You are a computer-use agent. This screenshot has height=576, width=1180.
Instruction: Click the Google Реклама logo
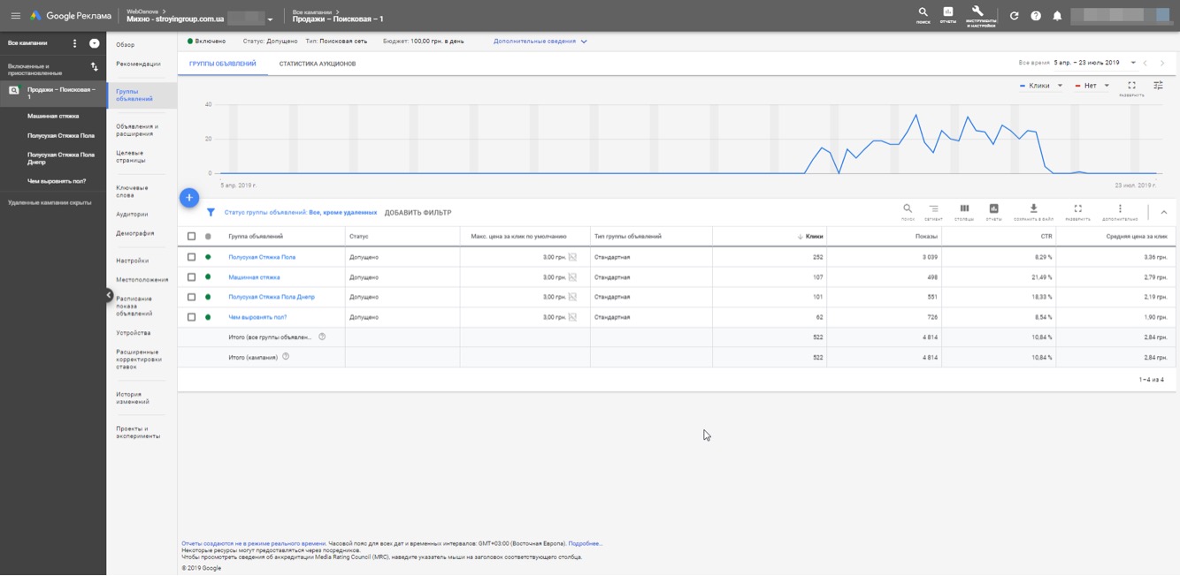coord(71,16)
